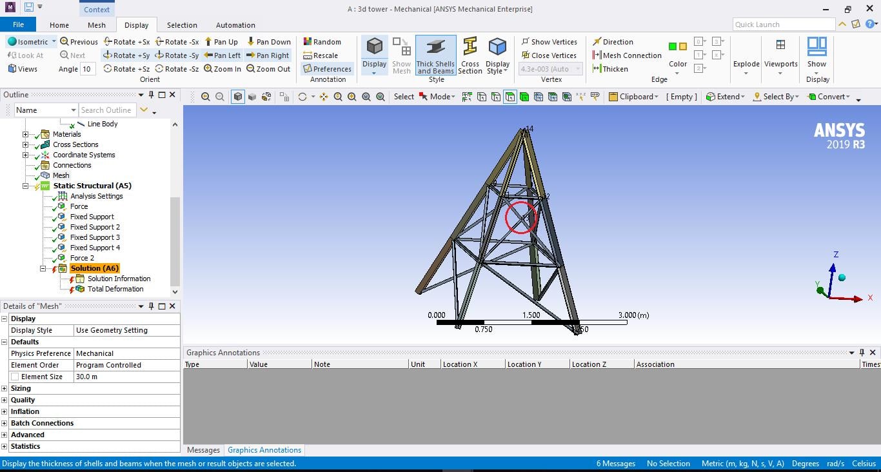
Task: Expand the Materials tree node
Action: [x=25, y=134]
